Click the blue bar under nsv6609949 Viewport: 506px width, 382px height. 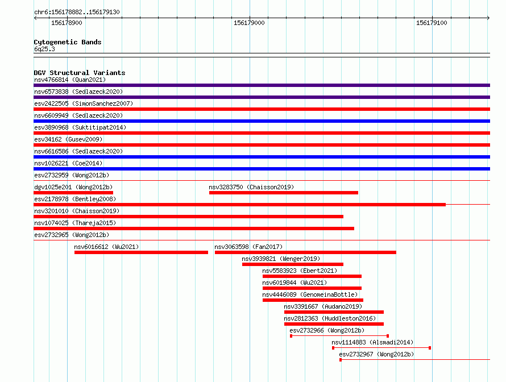pyautogui.click(x=262, y=121)
